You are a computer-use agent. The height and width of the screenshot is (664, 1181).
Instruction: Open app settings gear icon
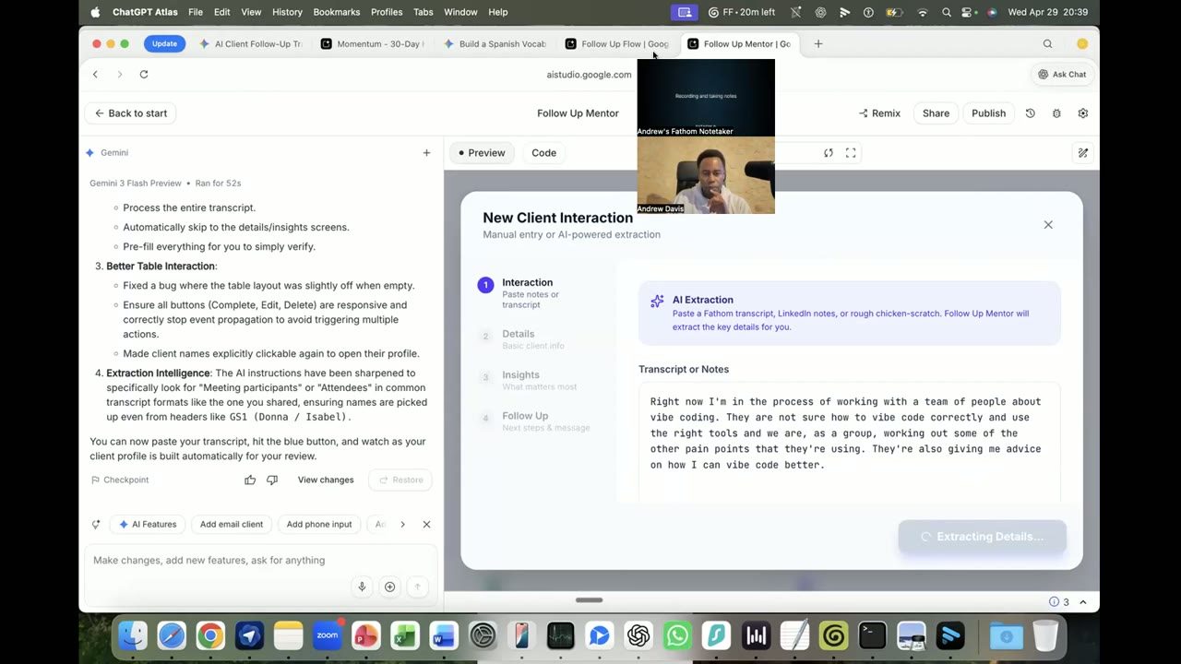(1083, 113)
